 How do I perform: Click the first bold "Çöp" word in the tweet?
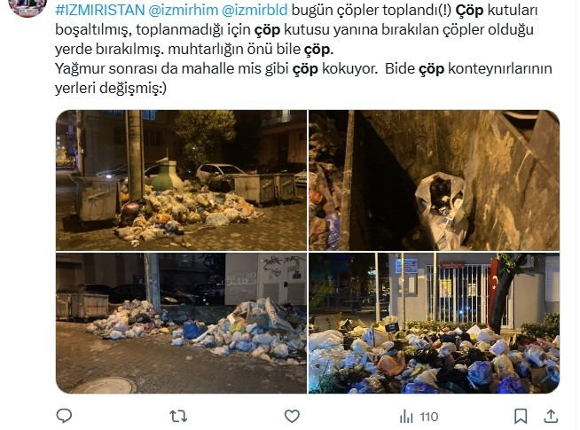point(469,10)
